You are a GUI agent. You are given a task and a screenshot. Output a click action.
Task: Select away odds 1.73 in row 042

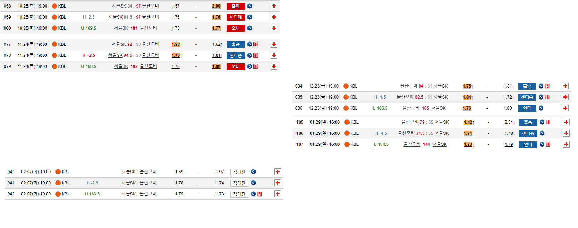point(219,194)
